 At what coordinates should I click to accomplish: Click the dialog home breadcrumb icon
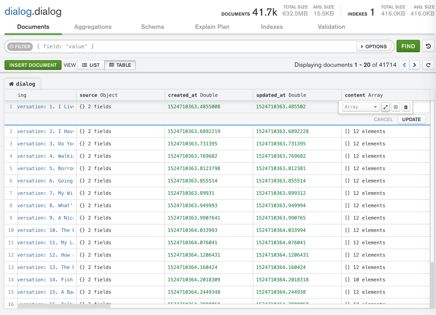[11, 84]
